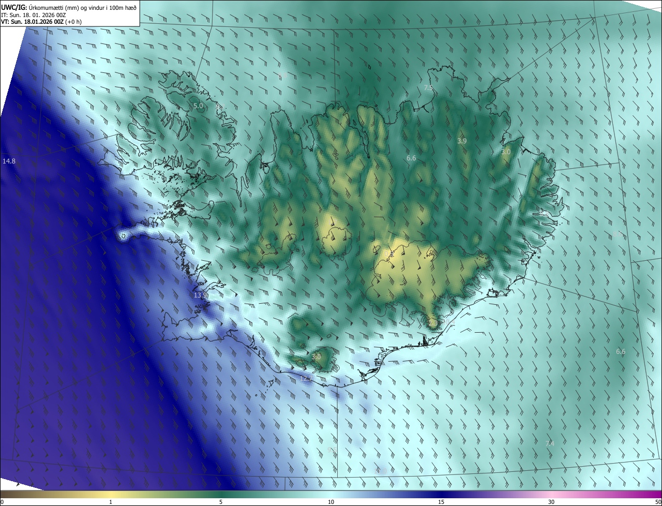Screen dimensions: 662x506
Task: Click the 10 label on the color scale
Action: 331,502
